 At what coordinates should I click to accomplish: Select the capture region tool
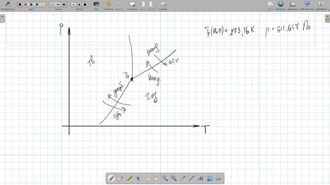pos(210,178)
